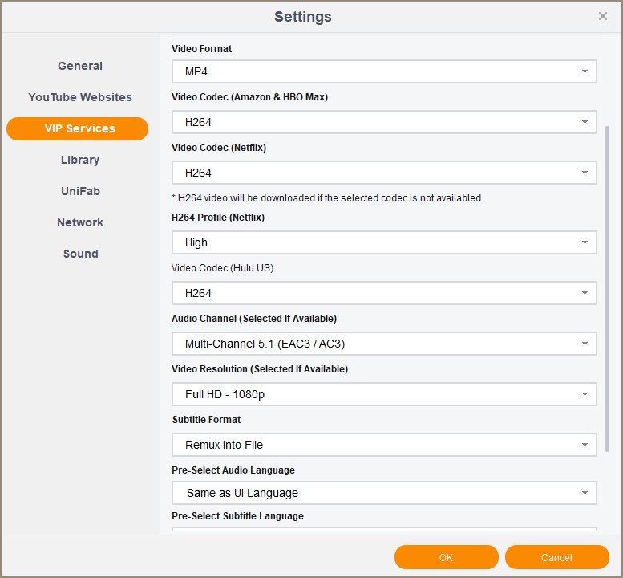Click the Audio Channel dropdown arrow
This screenshot has height=578, width=623.
click(x=585, y=344)
